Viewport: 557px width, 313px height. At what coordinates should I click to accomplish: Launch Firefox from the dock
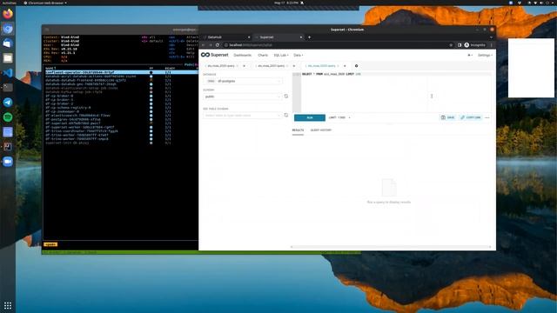[x=8, y=14]
